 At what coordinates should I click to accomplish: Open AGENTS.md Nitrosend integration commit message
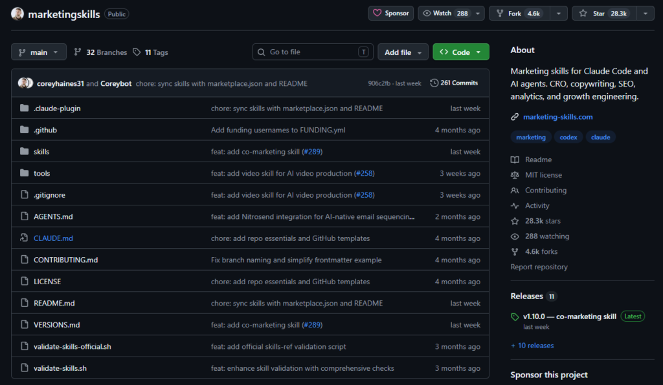(313, 216)
